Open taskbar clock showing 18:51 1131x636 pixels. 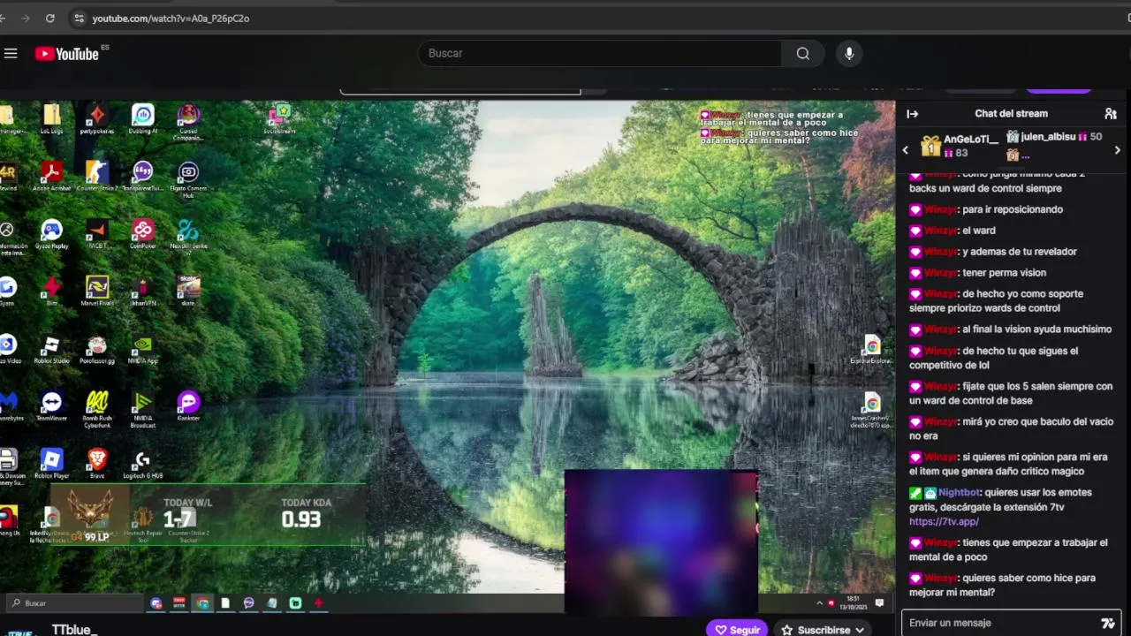pyautogui.click(x=853, y=603)
